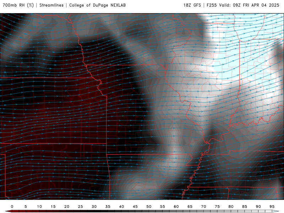Image resolution: width=284 pixels, height=213 pixels.
Task: Click the dark red color bar segment under 10
Action: coord(43,211)
